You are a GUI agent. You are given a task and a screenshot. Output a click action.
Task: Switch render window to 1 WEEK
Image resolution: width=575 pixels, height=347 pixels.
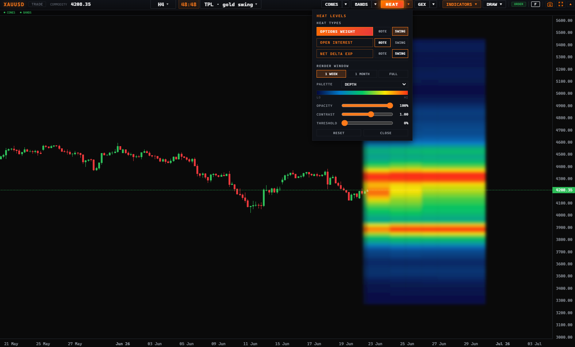[x=331, y=74]
